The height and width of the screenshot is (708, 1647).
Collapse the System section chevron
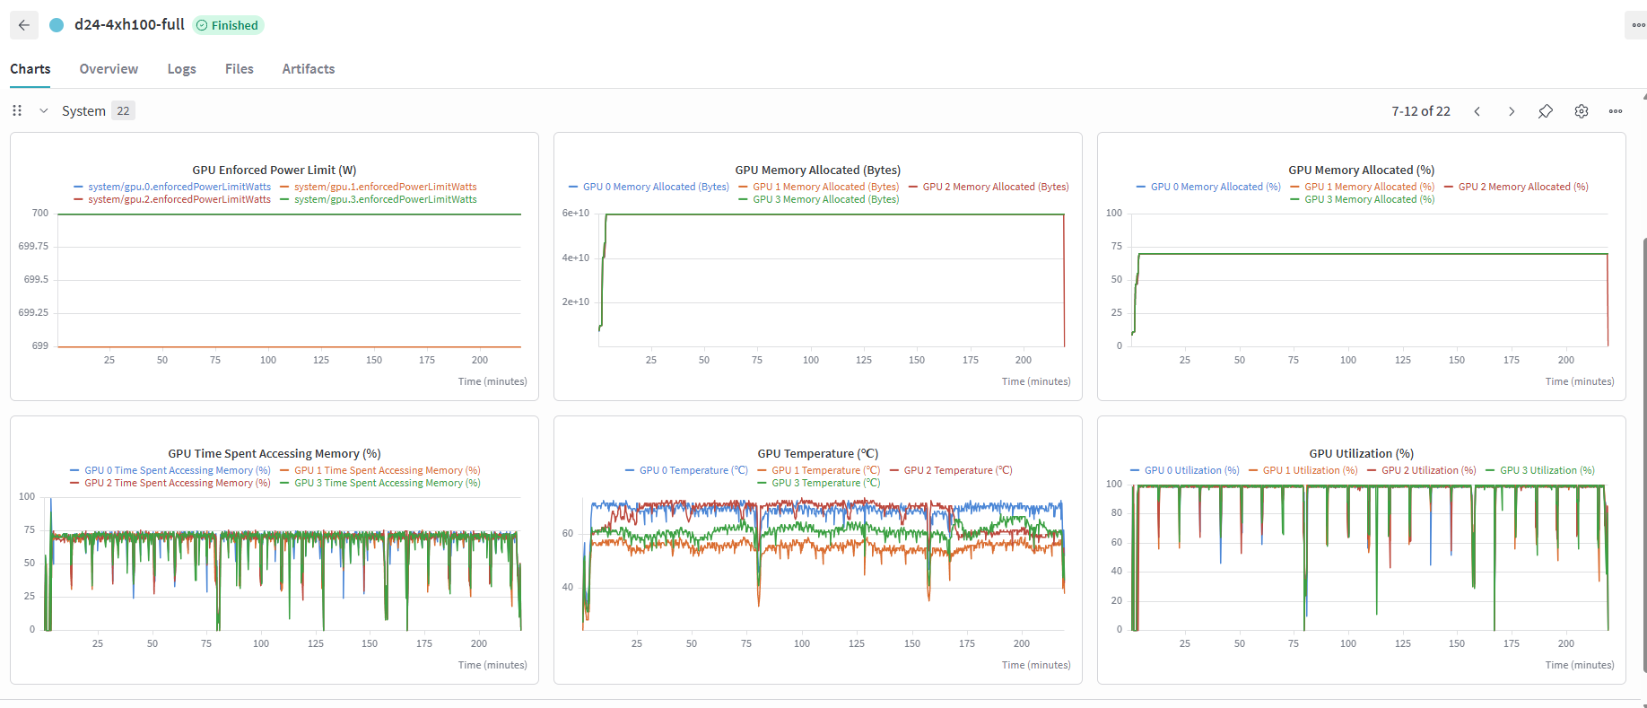click(43, 110)
